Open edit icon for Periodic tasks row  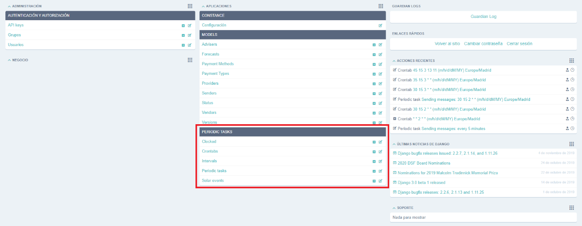tap(381, 171)
